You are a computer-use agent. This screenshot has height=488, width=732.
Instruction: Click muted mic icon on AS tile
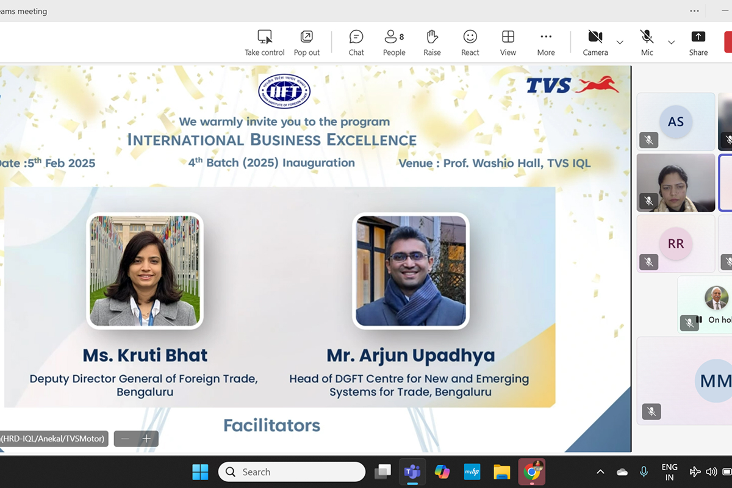coord(649,140)
